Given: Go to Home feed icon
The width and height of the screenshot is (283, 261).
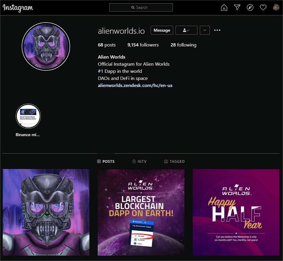Looking at the screenshot, I should 224,7.
